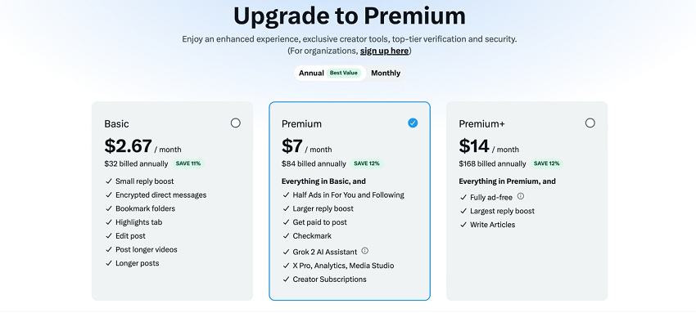The height and width of the screenshot is (313, 696).
Task: Click the Basic plan card title
Action: pos(117,124)
